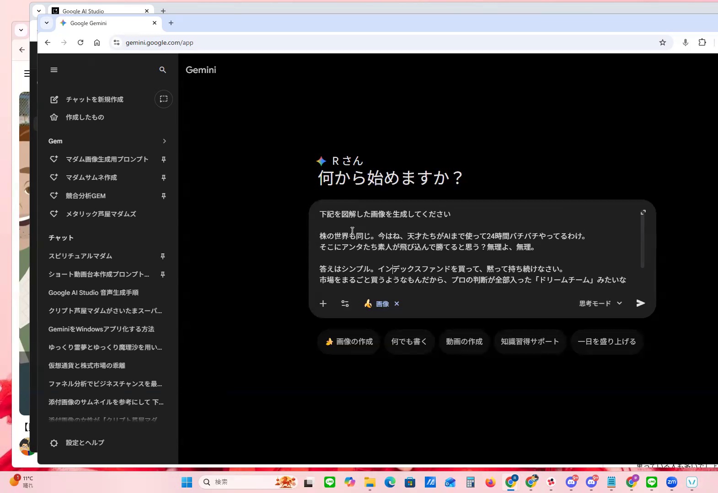Bookmark this page with star icon
The image size is (718, 493).
(663, 42)
